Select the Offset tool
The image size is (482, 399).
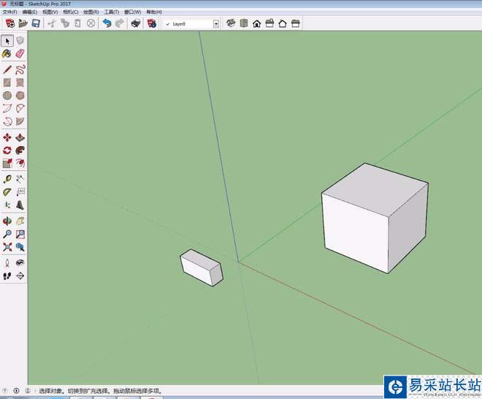(x=20, y=163)
